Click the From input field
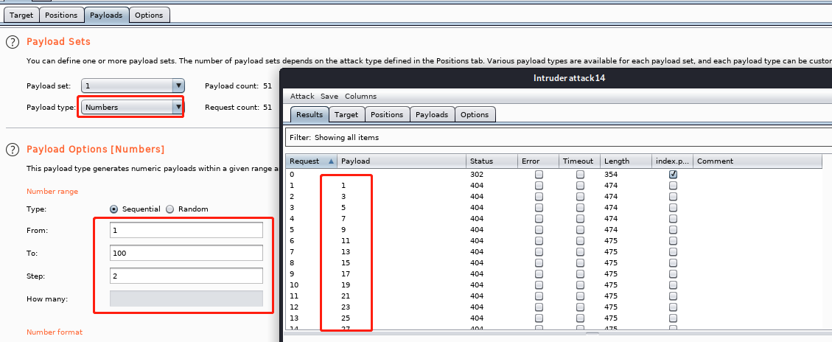Screen dimensions: 832x342 point(186,230)
